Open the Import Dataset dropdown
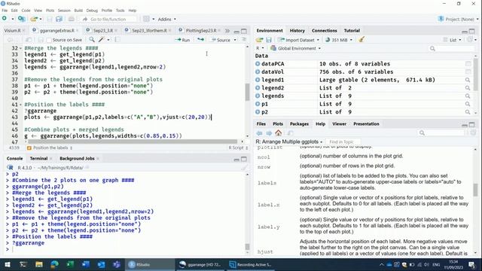The height and width of the screenshot is (271, 482). (298, 40)
